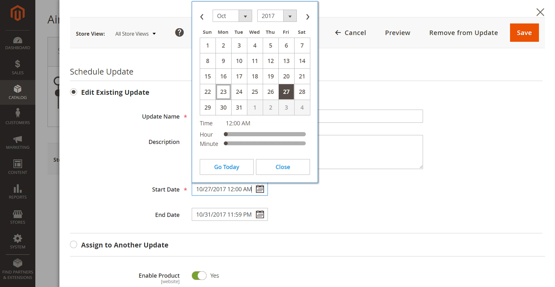Open the Start Date calendar icon
The image size is (555, 287).
coord(260,189)
